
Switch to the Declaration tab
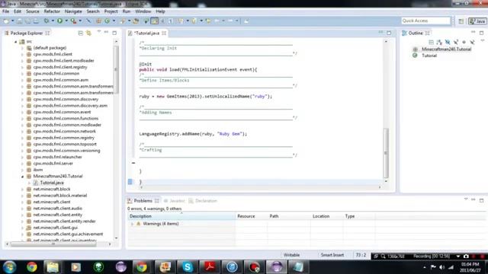click(x=203, y=201)
